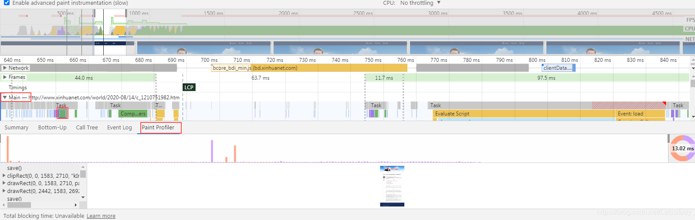
Task: Open the CPU No throttling dropdown
Action: 420,3
